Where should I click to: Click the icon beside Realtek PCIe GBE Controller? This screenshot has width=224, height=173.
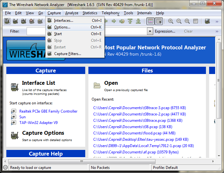14,111
